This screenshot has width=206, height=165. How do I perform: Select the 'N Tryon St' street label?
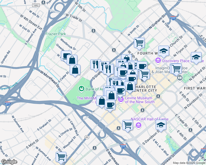[x=180, y=51]
